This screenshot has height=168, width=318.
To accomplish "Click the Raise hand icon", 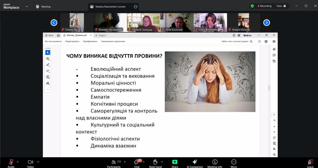I will pyautogui.click(x=155, y=162).
